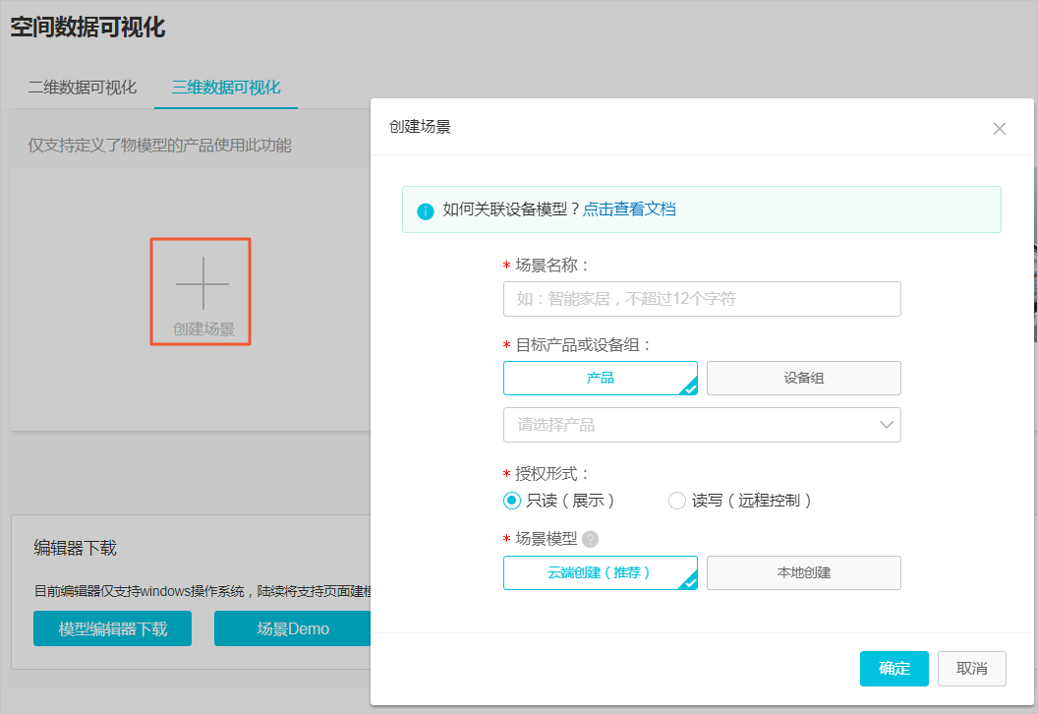The width and height of the screenshot is (1038, 714).
Task: Open the 点击查看文档 link
Action: (629, 209)
